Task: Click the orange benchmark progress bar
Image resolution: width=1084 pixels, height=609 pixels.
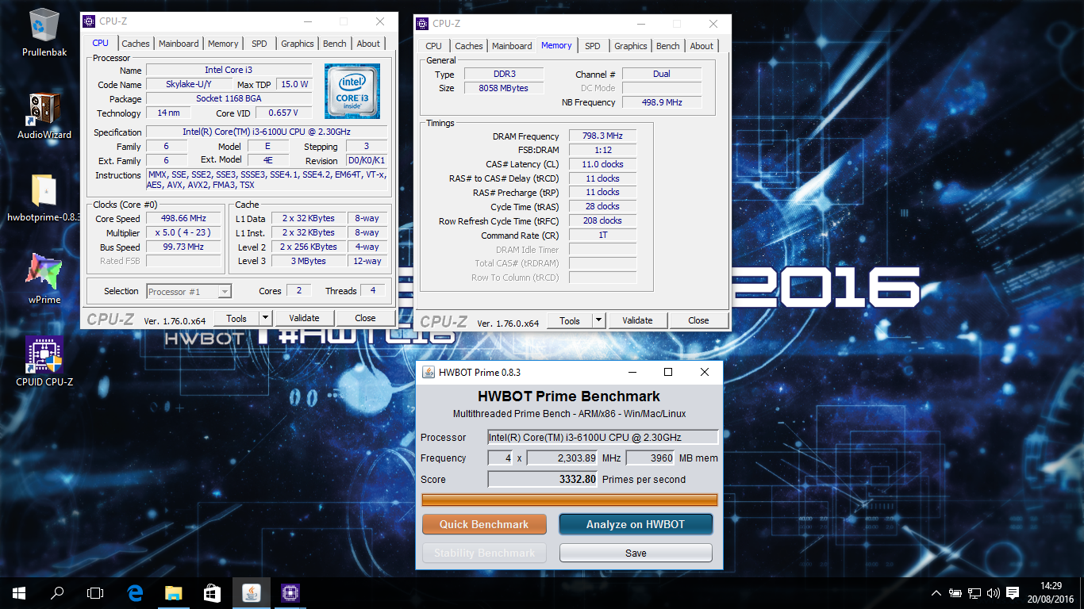Action: [x=570, y=500]
